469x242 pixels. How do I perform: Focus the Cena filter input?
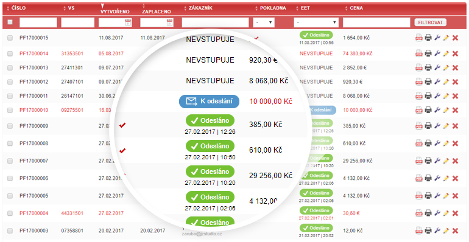coord(376,22)
